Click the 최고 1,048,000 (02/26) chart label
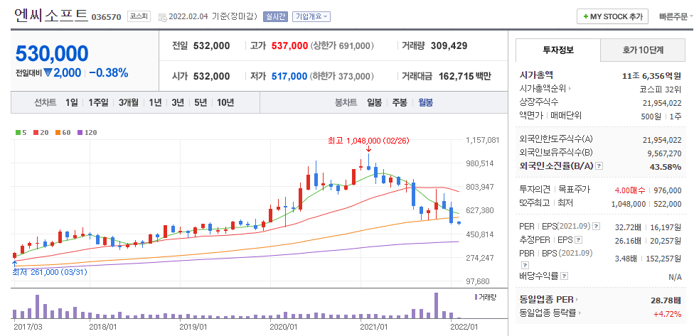 (368, 141)
